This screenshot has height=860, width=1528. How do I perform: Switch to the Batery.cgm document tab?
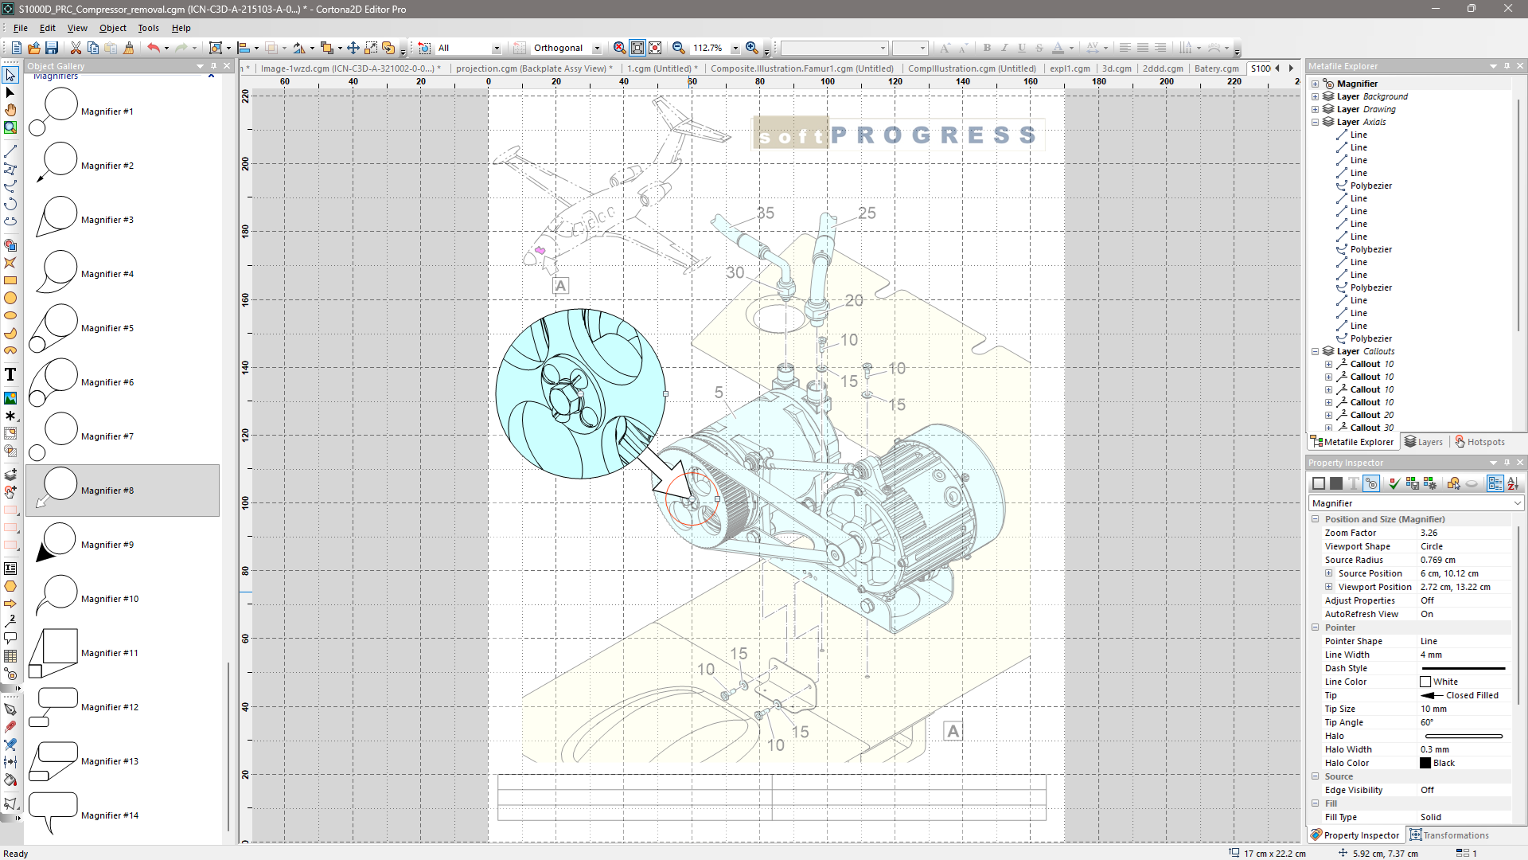tap(1216, 68)
